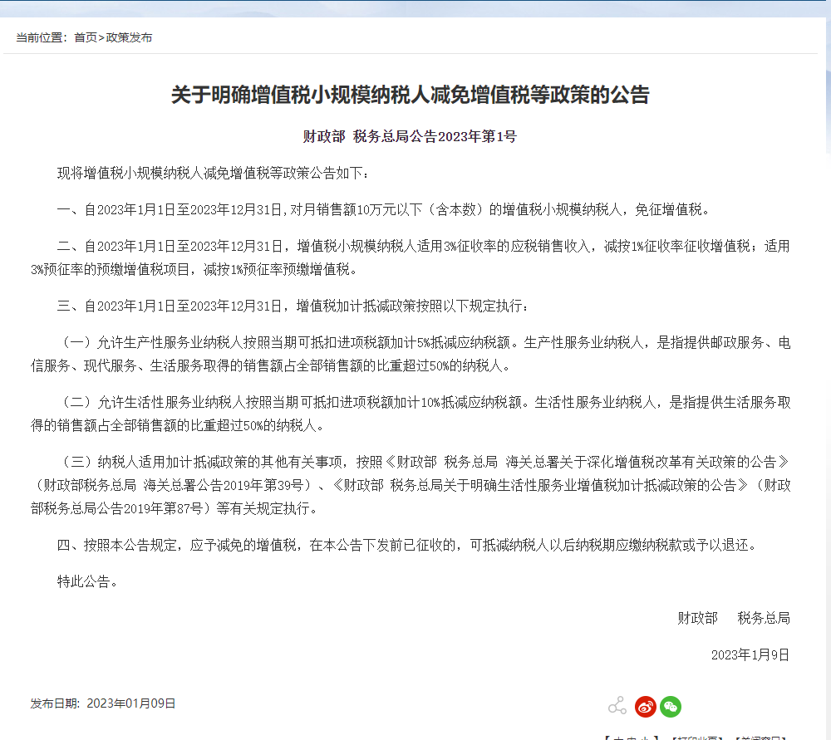Click the intro line beginning 现将增值税小规模纳税人
This screenshot has width=831, height=740.
(x=214, y=174)
